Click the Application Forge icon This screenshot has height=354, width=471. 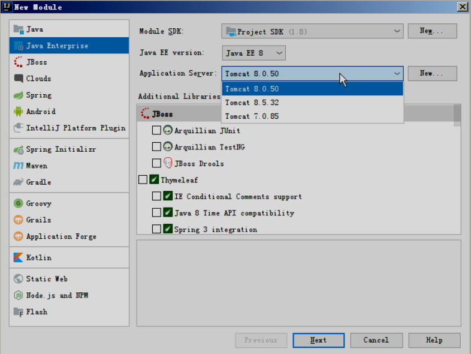pos(19,236)
